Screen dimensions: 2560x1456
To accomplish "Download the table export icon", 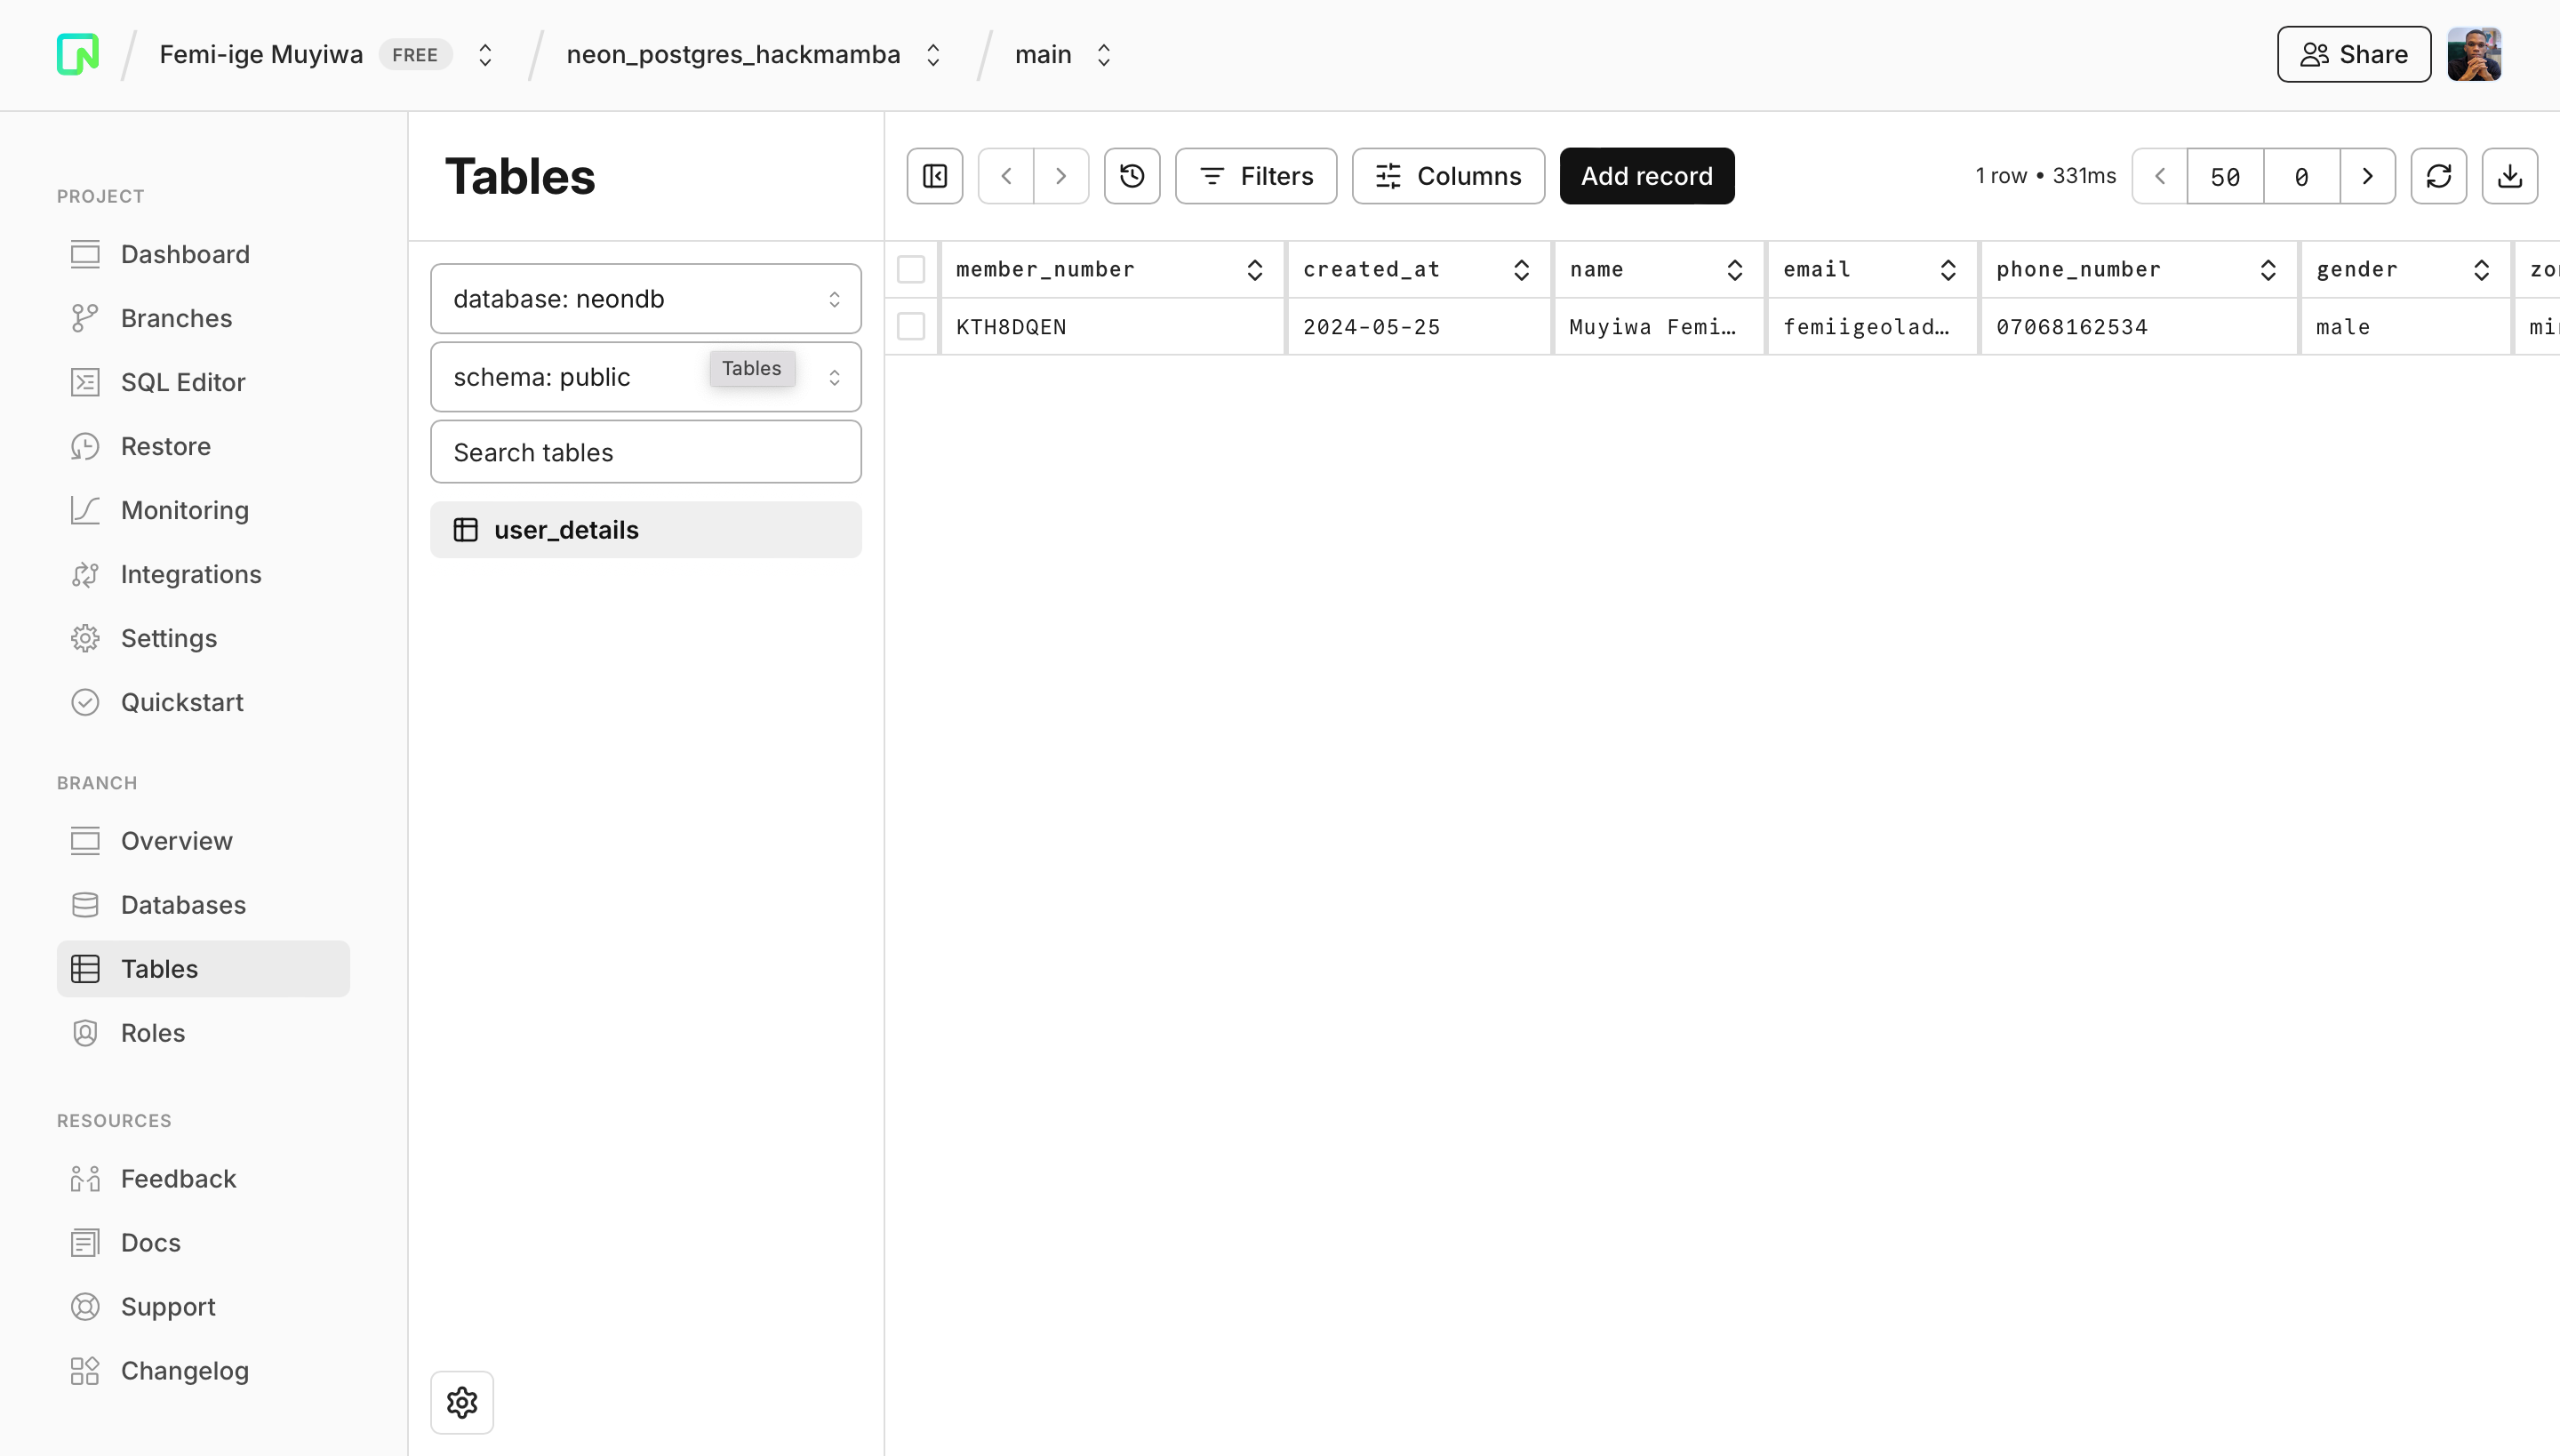I will [2509, 176].
